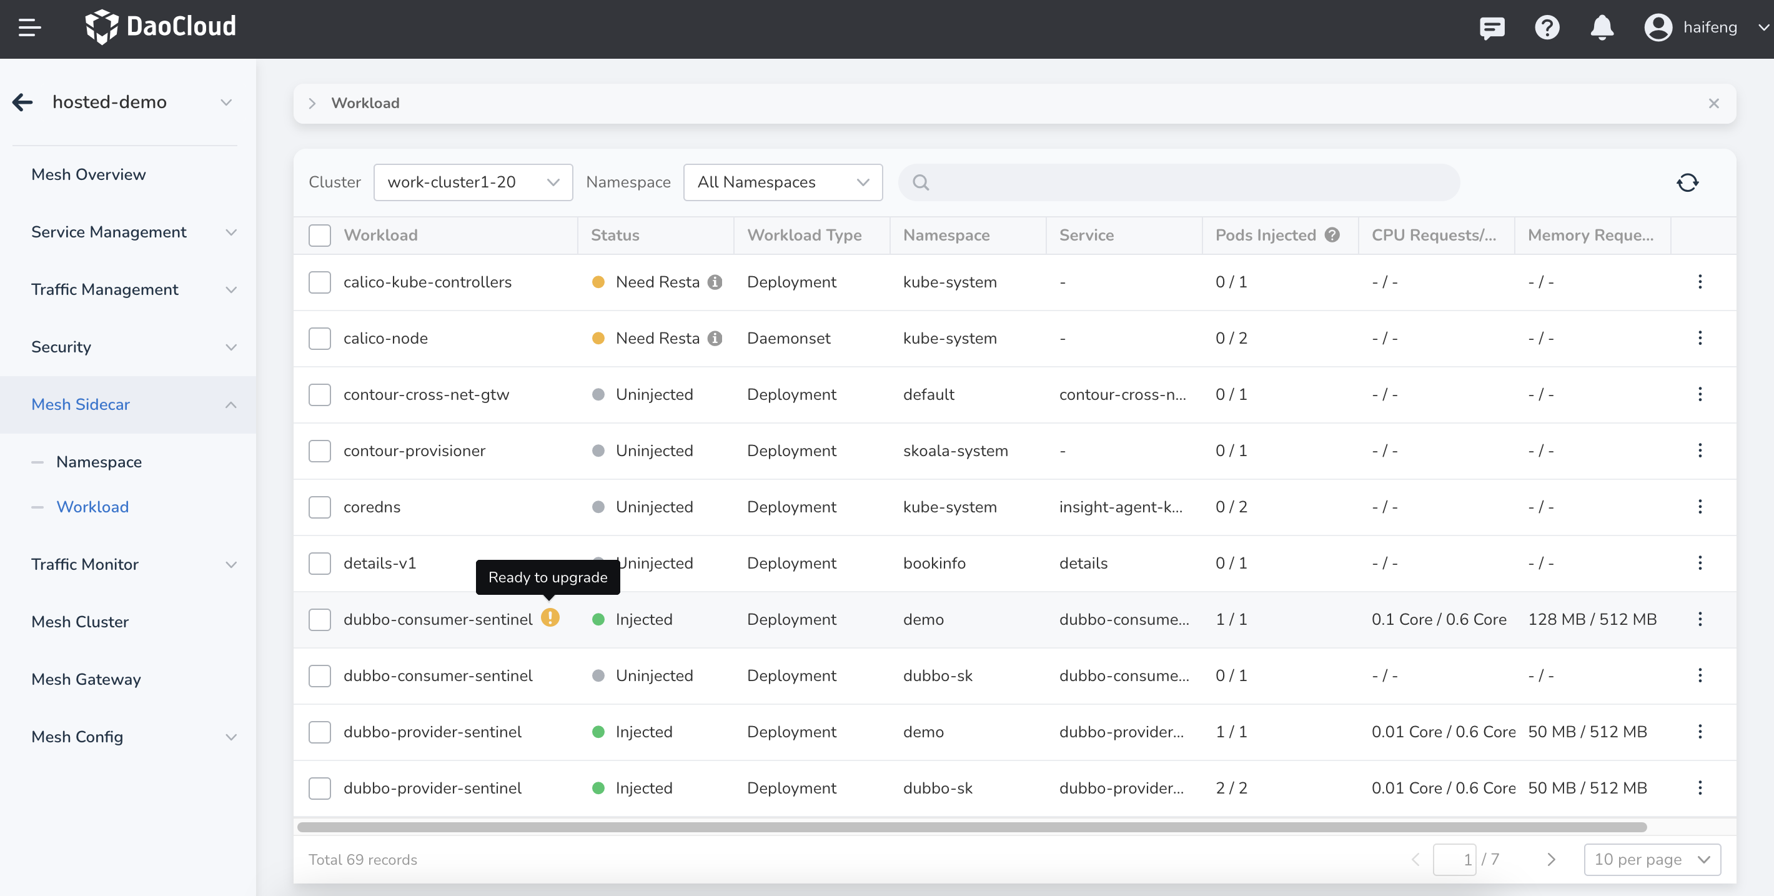1774x896 pixels.
Task: Select all workloads checkbox in header
Action: [x=320, y=236]
